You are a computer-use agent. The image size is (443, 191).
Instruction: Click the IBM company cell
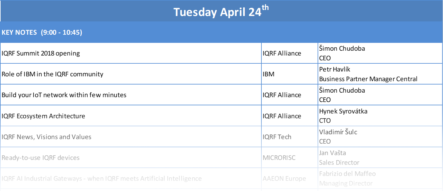coord(290,74)
